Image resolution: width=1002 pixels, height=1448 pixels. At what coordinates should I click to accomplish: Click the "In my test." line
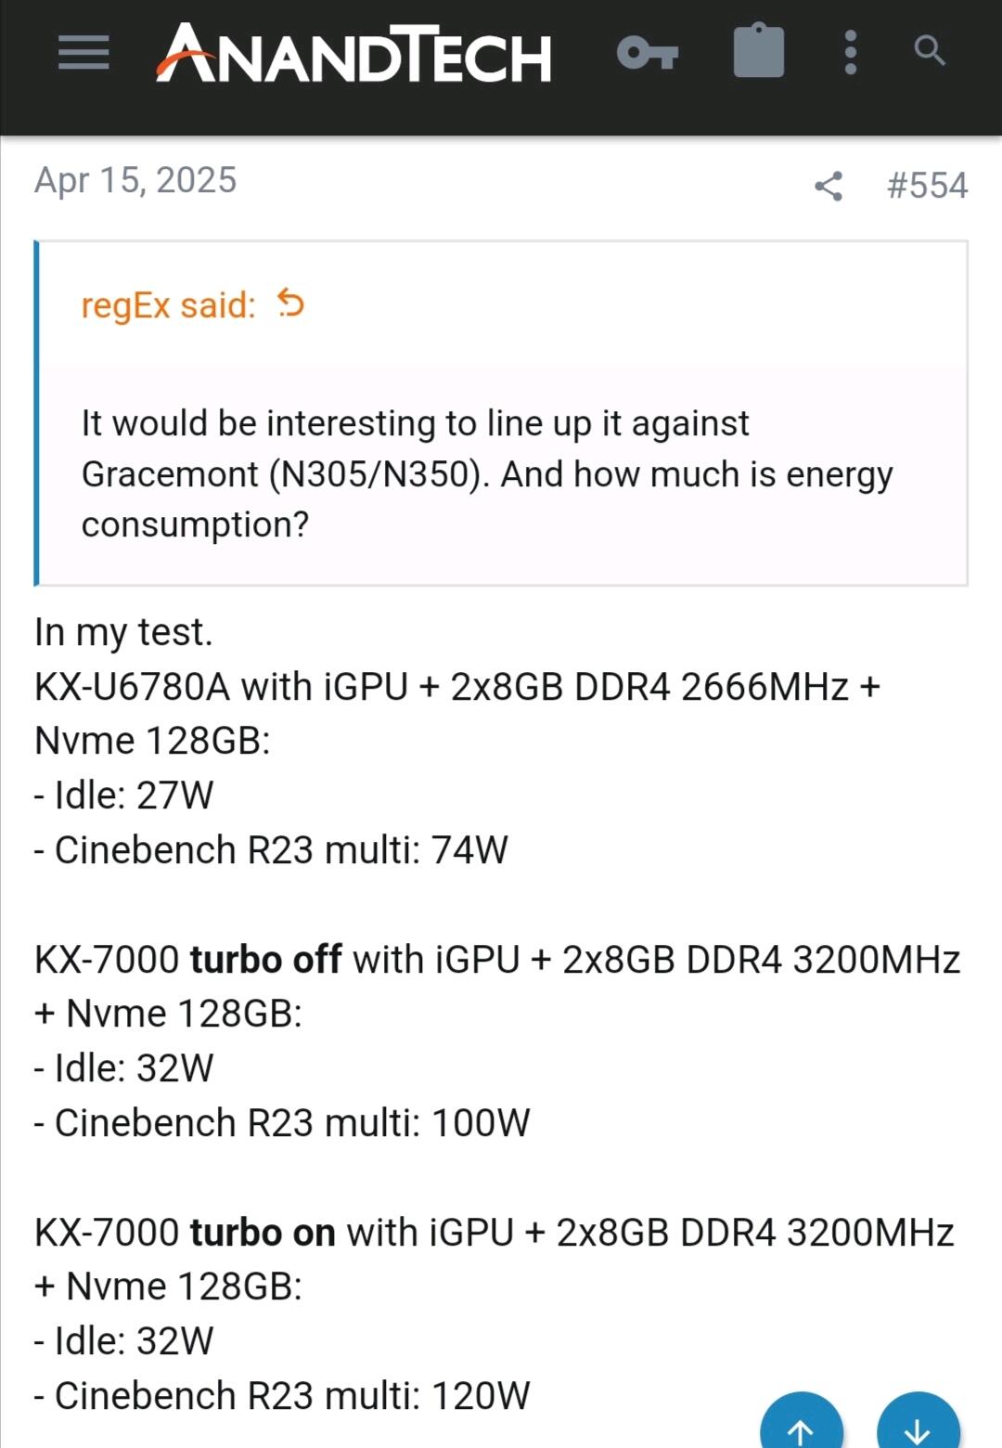pos(123,632)
